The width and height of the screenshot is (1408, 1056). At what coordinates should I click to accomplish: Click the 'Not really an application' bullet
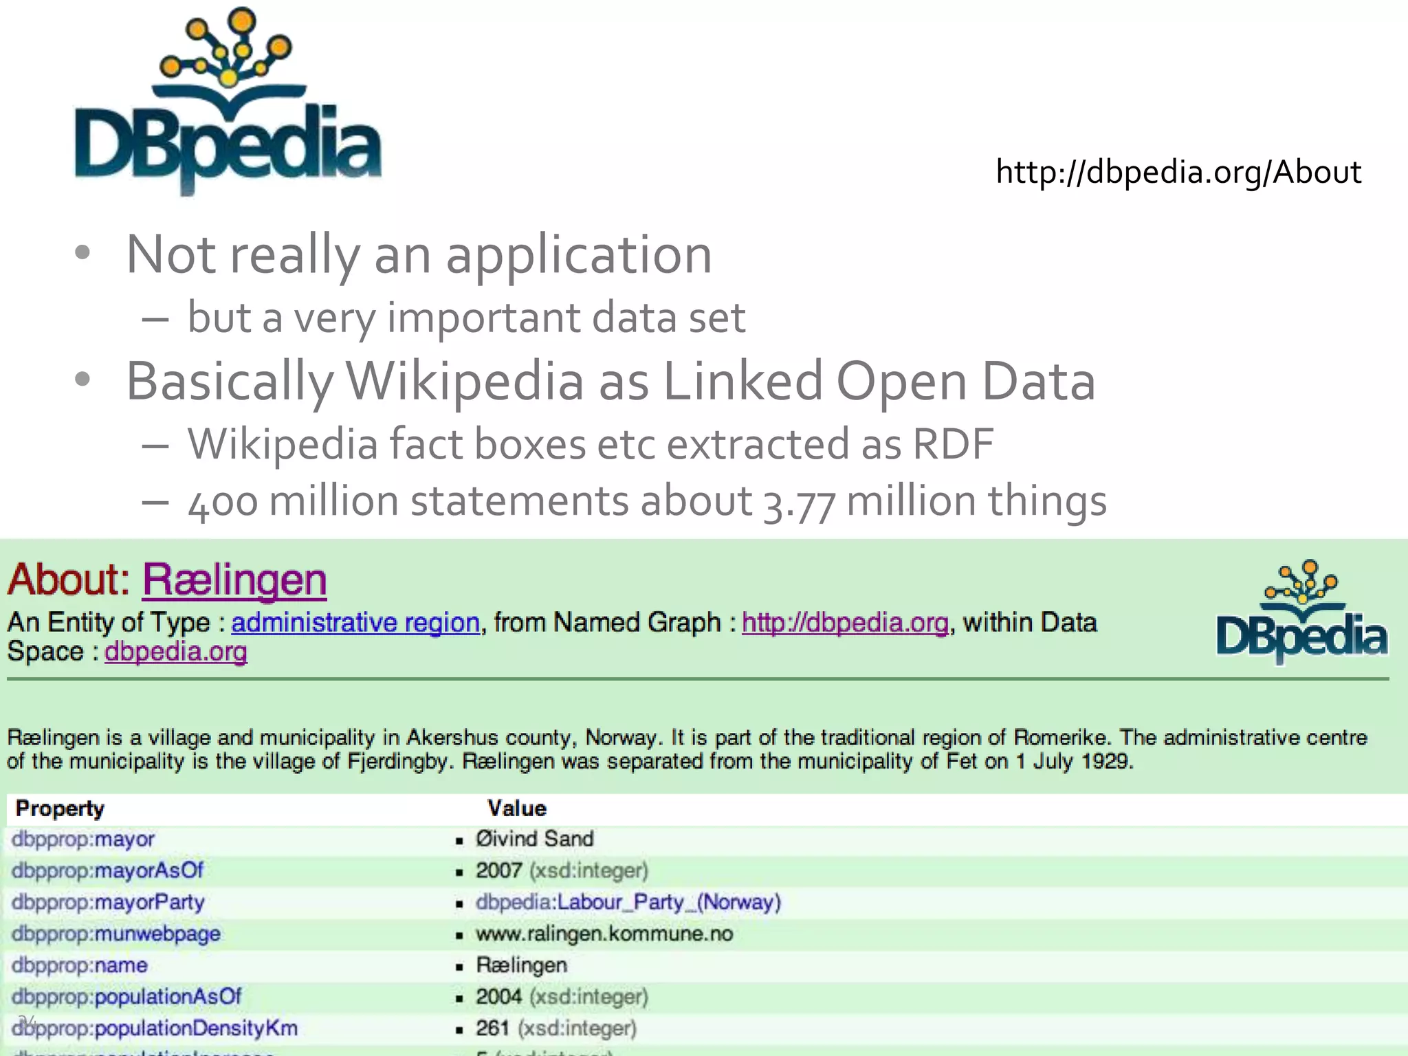pyautogui.click(x=419, y=256)
